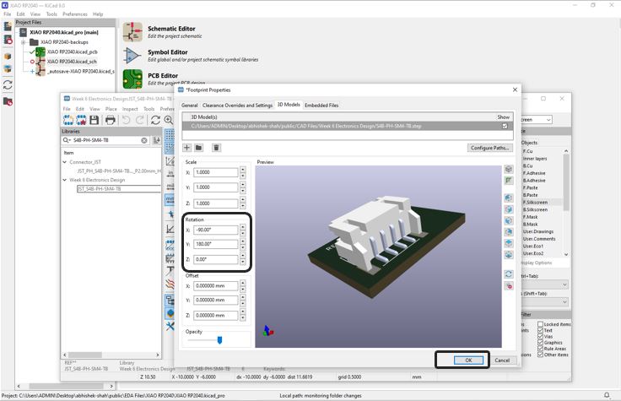Image resolution: width=621 pixels, height=401 pixels.
Task: Toggle Other items filter checkbox
Action: click(540, 355)
